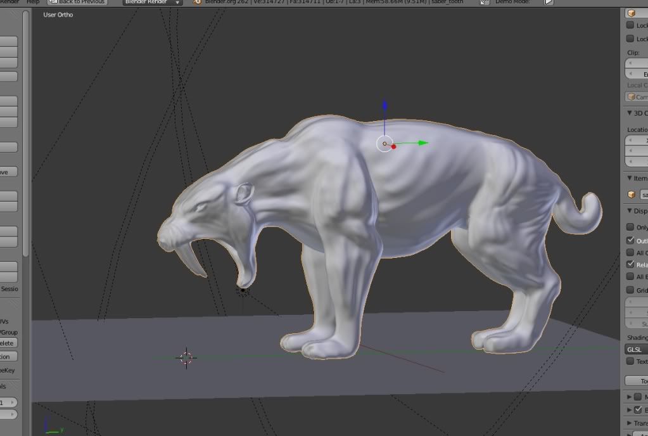Click the Back to Previous button
This screenshot has height=436, width=648.
pos(77,2)
